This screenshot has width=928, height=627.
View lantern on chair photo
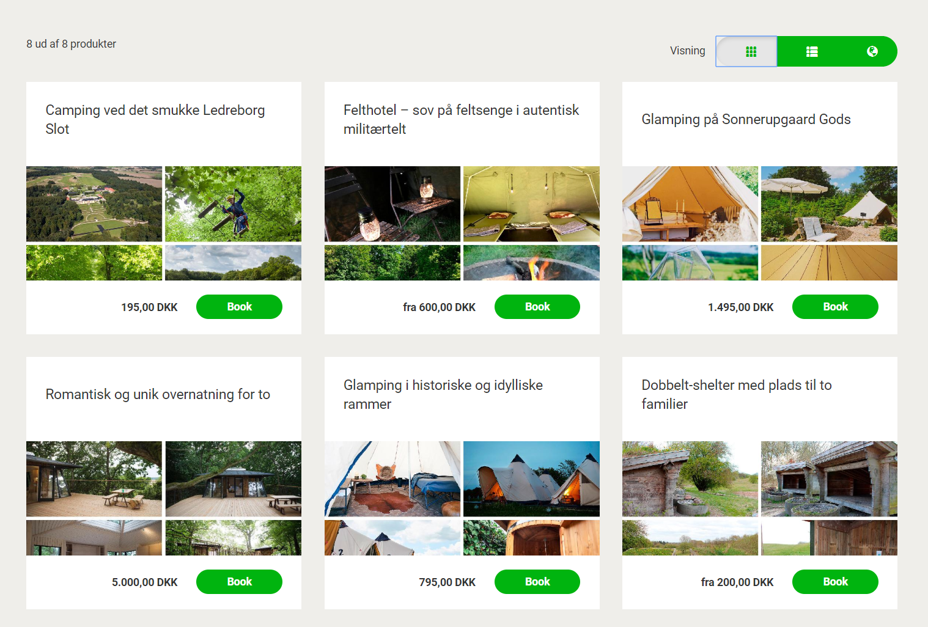click(x=392, y=204)
